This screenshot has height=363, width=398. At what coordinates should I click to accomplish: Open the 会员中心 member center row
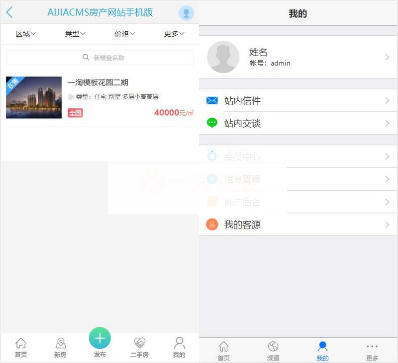[x=298, y=156]
